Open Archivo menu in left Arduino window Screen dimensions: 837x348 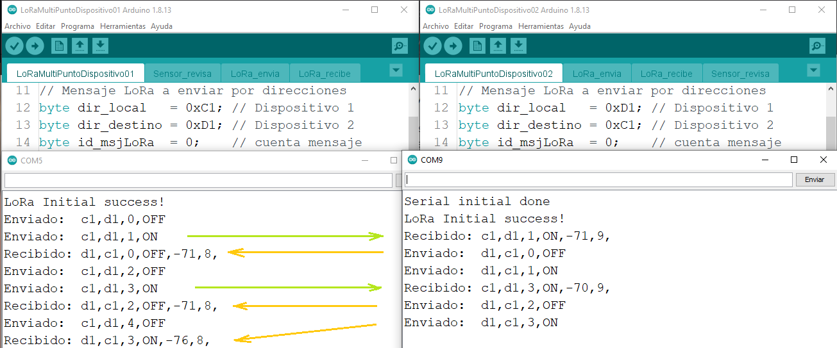(17, 26)
